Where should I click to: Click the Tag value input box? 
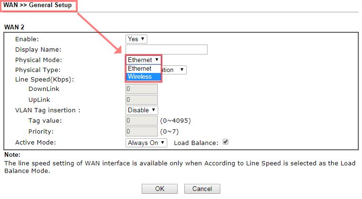point(142,120)
